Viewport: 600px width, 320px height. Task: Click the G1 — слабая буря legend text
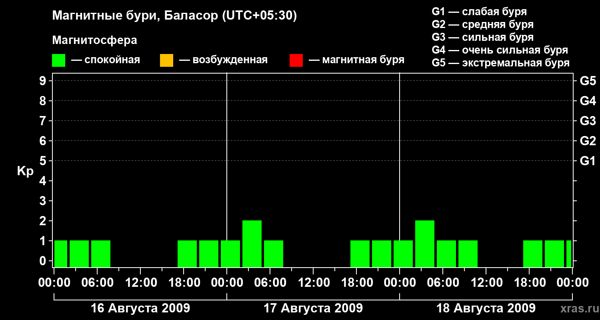tap(479, 12)
